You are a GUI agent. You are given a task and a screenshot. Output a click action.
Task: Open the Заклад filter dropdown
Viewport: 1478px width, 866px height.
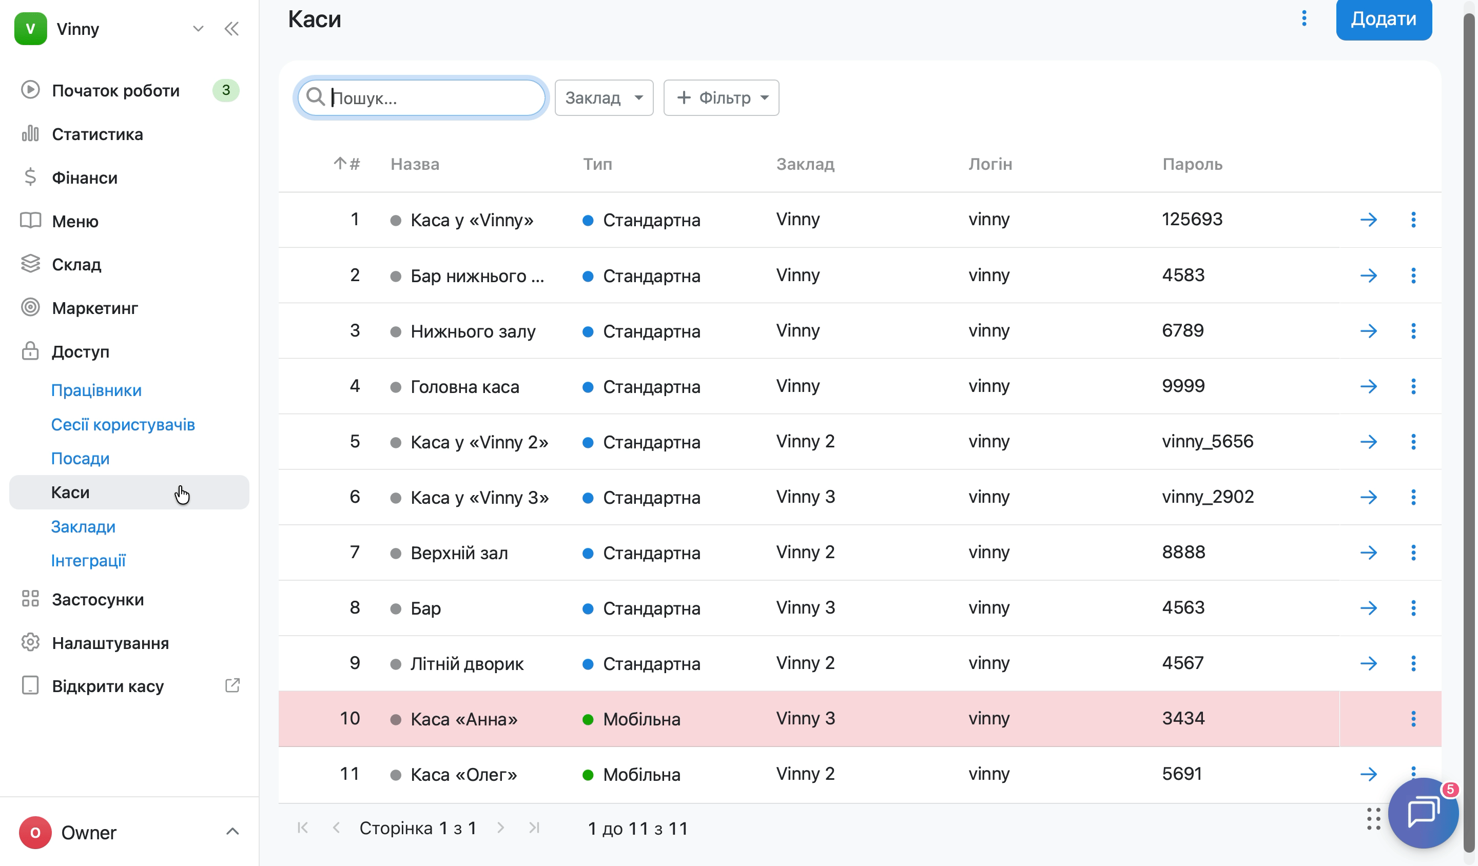(604, 97)
